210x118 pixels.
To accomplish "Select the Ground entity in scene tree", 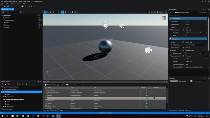I will point(7,25).
